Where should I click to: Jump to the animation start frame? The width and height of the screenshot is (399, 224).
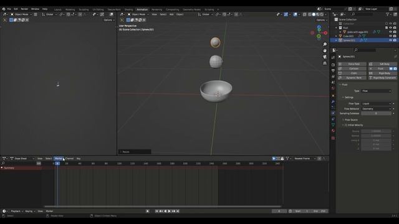pyautogui.click(x=156, y=211)
